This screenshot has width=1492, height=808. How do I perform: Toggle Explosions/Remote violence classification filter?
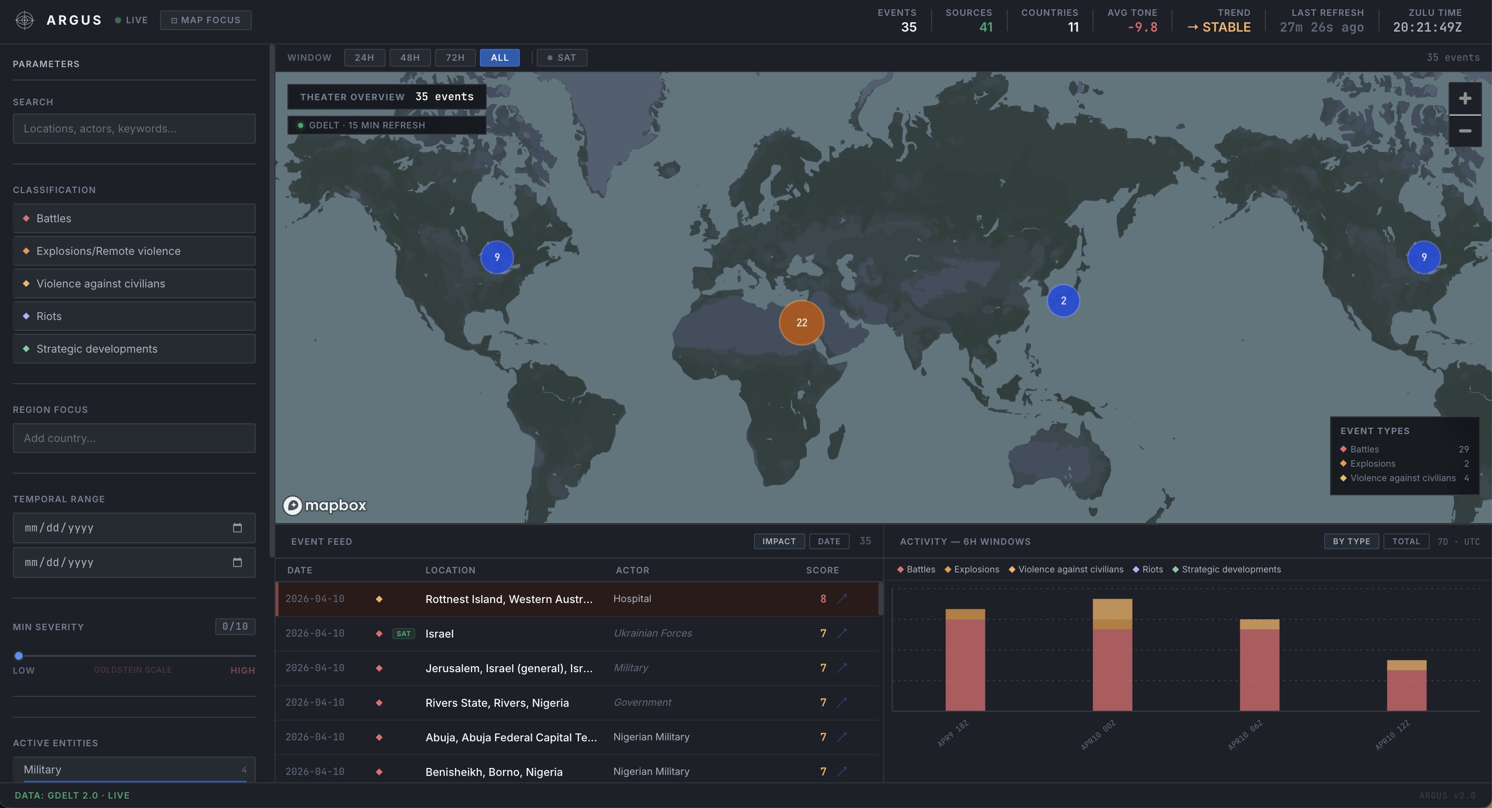134,251
